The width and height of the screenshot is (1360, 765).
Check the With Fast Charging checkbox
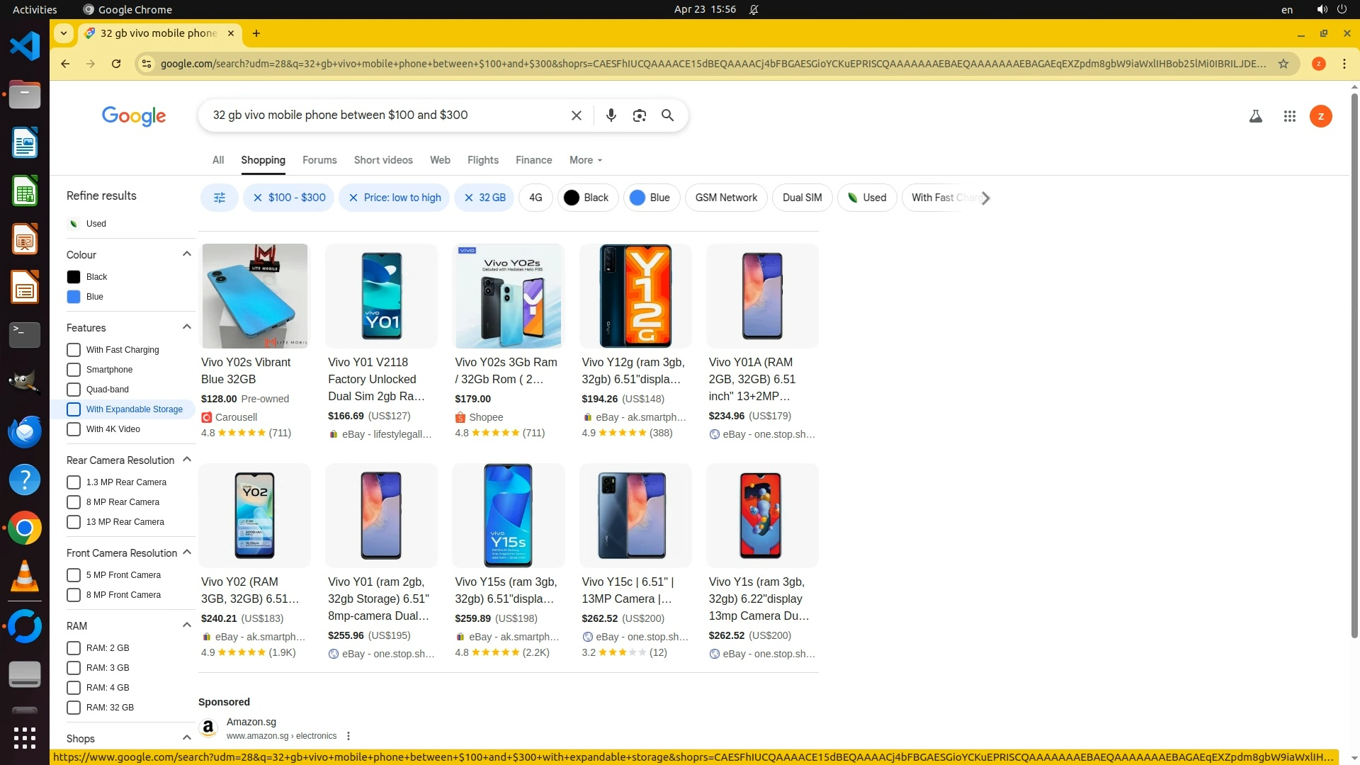click(74, 350)
